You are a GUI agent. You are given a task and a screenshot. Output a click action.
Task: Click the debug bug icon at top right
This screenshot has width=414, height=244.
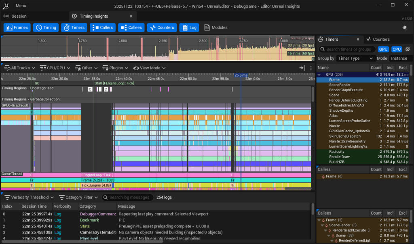pos(405,27)
